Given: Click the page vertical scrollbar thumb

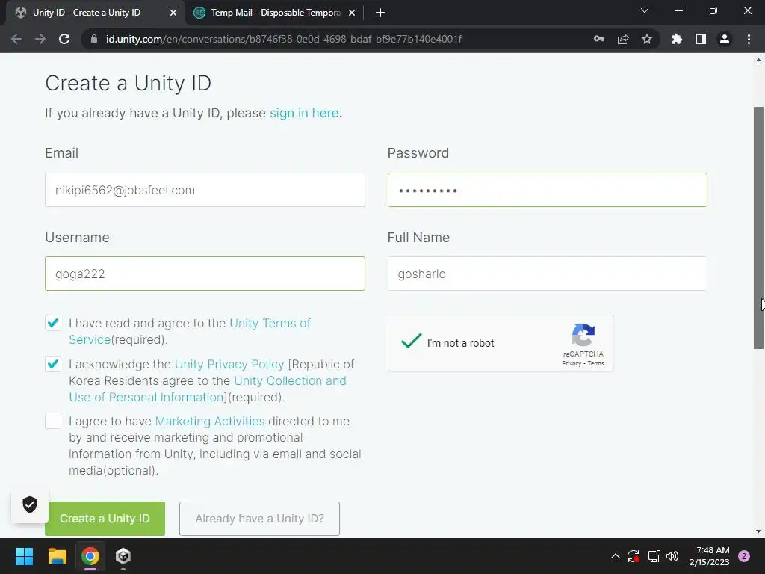Looking at the screenshot, I should pyautogui.click(x=759, y=227).
